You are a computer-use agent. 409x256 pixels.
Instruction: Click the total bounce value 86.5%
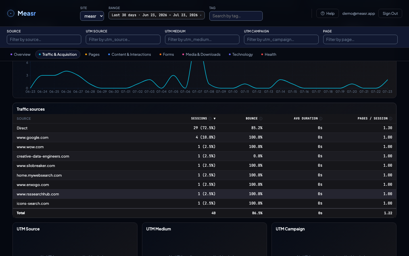point(257,213)
